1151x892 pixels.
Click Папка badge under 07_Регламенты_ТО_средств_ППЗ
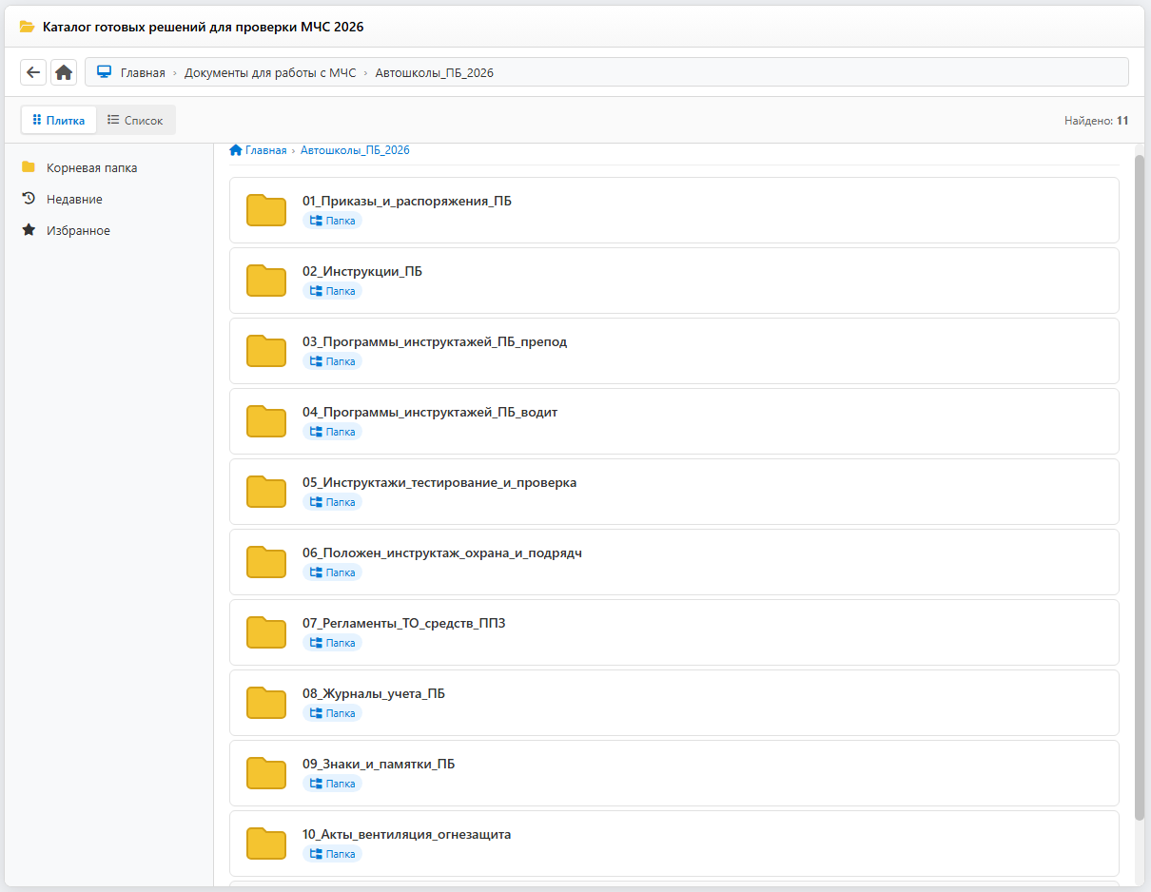pyautogui.click(x=332, y=643)
